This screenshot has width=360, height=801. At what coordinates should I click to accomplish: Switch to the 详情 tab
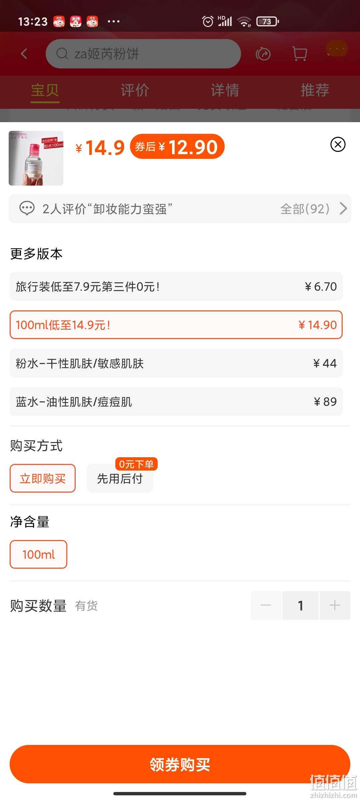pos(225,90)
